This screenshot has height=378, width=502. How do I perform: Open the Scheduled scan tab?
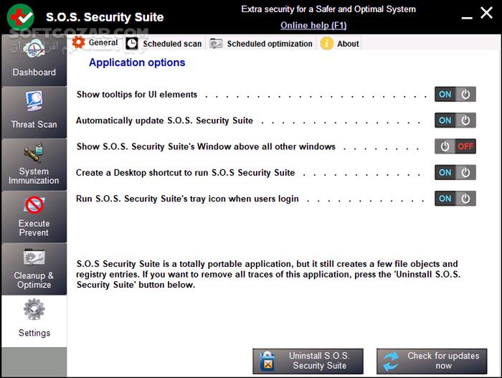click(x=164, y=44)
